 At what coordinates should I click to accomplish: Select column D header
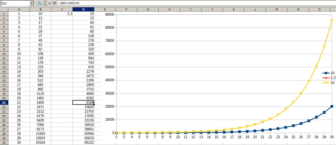pos(83,9)
